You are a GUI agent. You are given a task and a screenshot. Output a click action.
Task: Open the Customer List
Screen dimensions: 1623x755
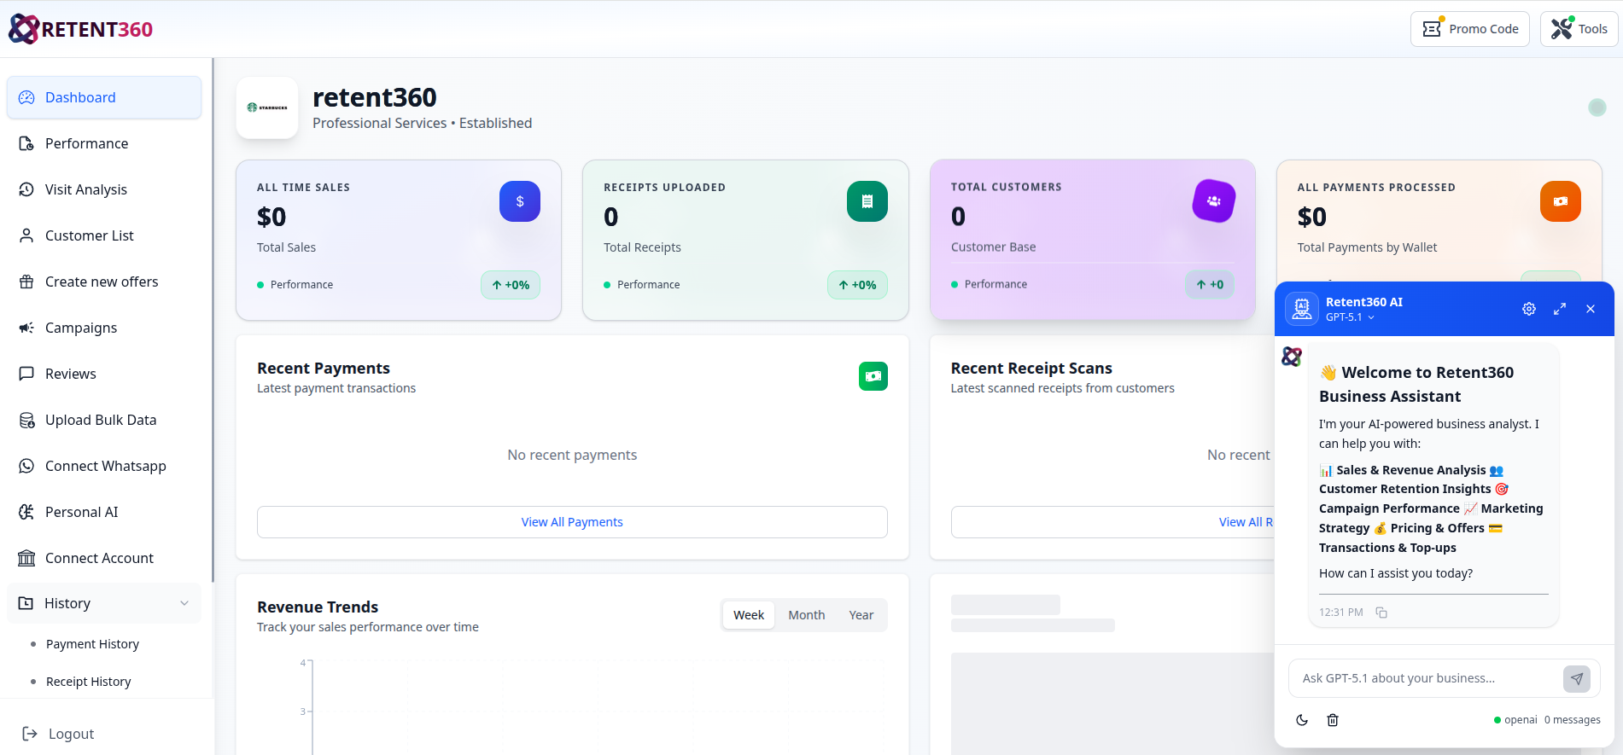pyautogui.click(x=104, y=235)
